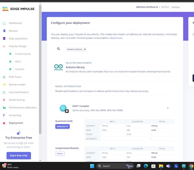
Task: Click the Try Enterprise Free heading
Action: click(x=19, y=138)
